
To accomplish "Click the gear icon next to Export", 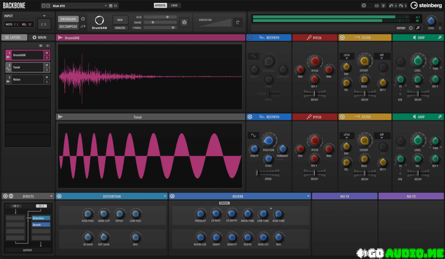I will tap(411, 28).
